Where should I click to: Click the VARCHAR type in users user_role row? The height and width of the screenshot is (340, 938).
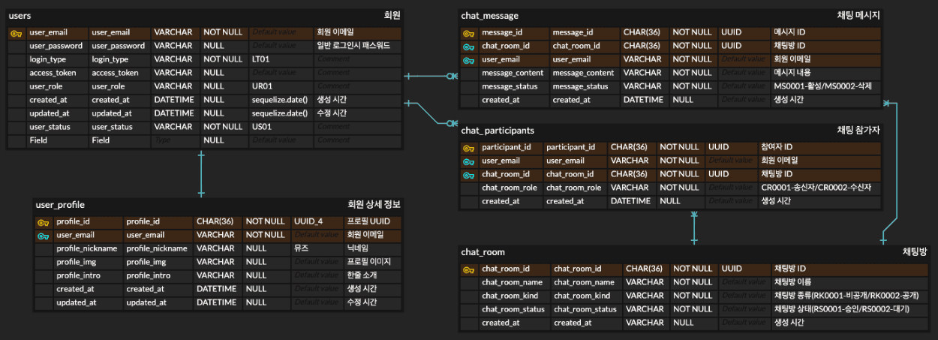point(173,86)
